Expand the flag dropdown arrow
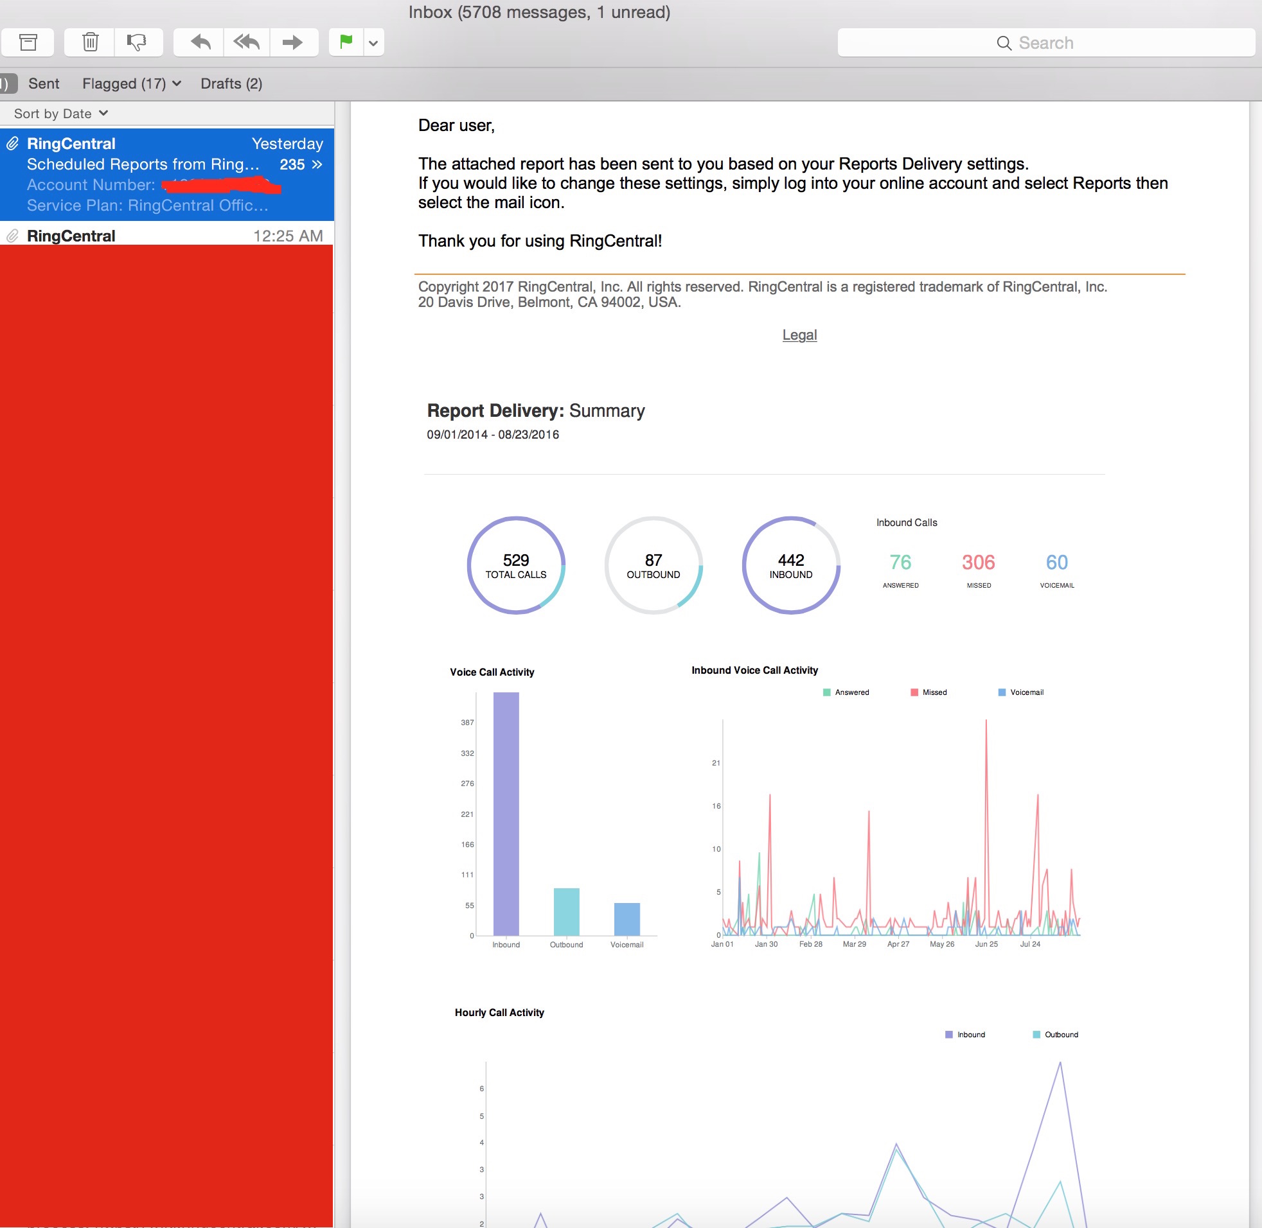The image size is (1262, 1228). pyautogui.click(x=372, y=43)
